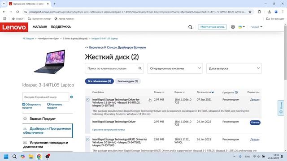Open the feedback Отзыв side tab
287x161 pixels.
281,108
